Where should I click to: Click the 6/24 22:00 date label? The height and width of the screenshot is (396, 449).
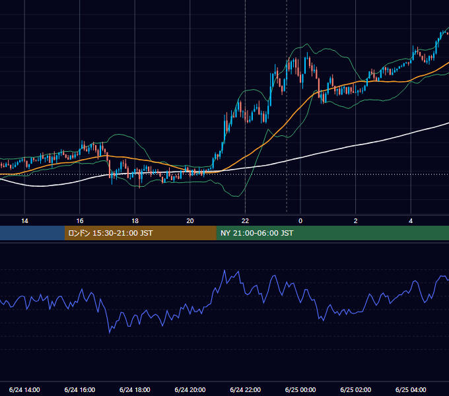pyautogui.click(x=246, y=389)
